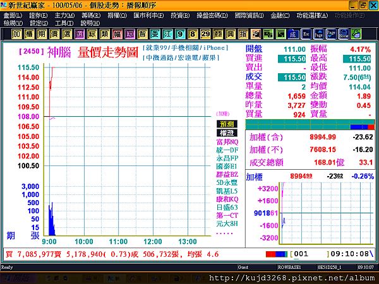
Task: Click the Page Up toolbar button
Action: (x=318, y=34)
